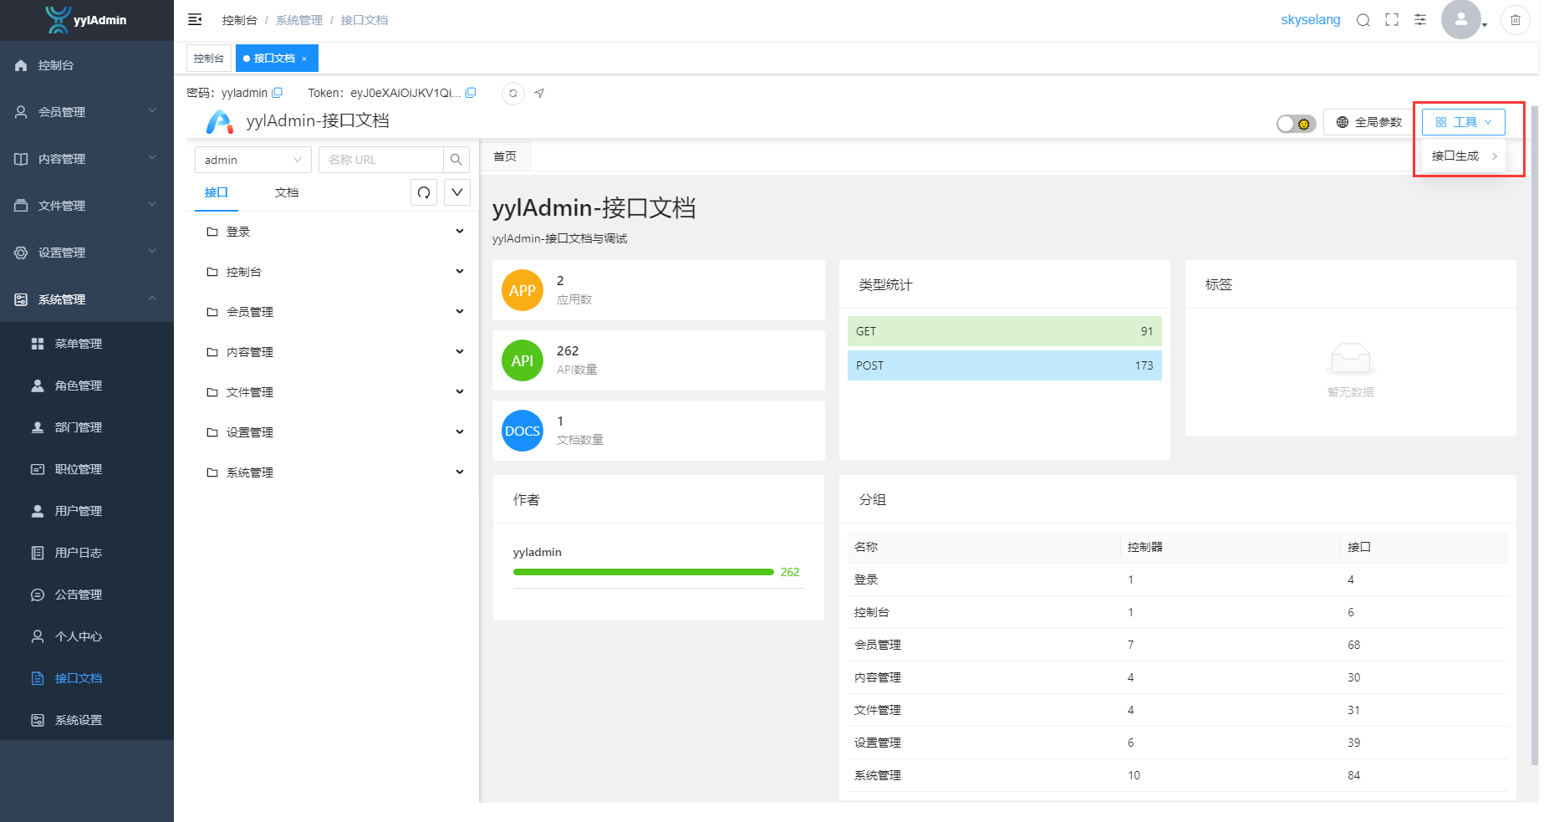Open the skyselang link in header
This screenshot has height=822, width=1549.
(1310, 20)
